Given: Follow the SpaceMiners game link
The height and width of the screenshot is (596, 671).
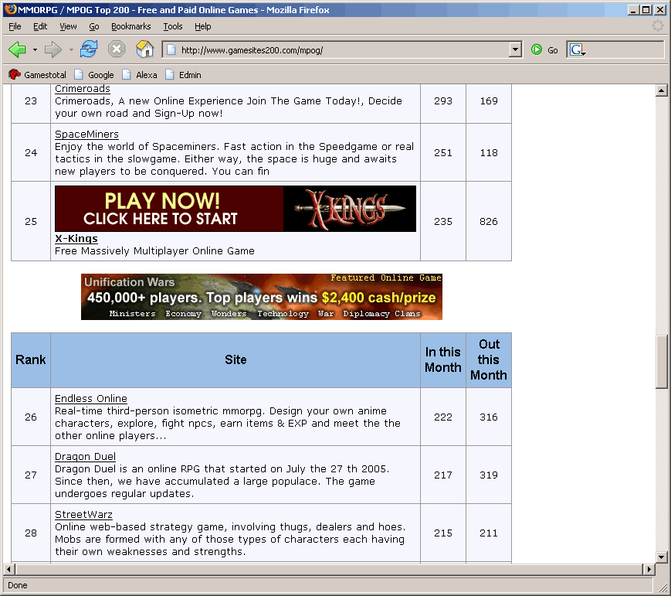Looking at the screenshot, I should click(86, 135).
